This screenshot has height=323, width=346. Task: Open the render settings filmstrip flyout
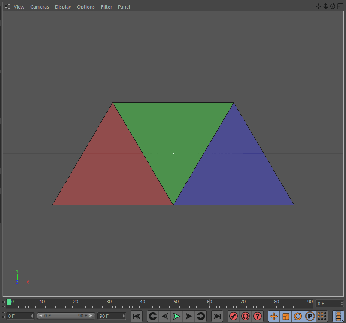(x=338, y=316)
